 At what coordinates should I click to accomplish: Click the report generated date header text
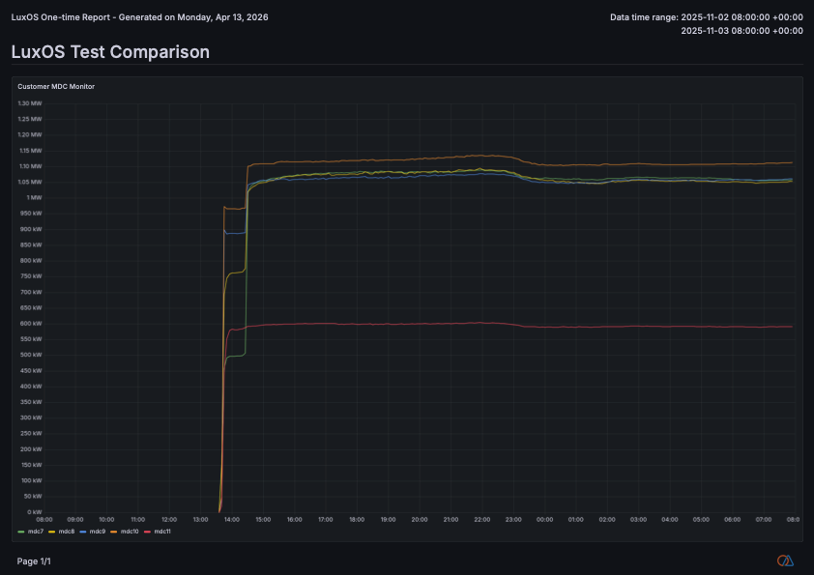coord(141,17)
